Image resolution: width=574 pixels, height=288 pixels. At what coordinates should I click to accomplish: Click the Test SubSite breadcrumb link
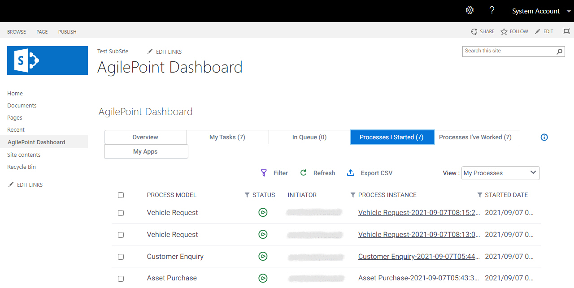point(113,52)
